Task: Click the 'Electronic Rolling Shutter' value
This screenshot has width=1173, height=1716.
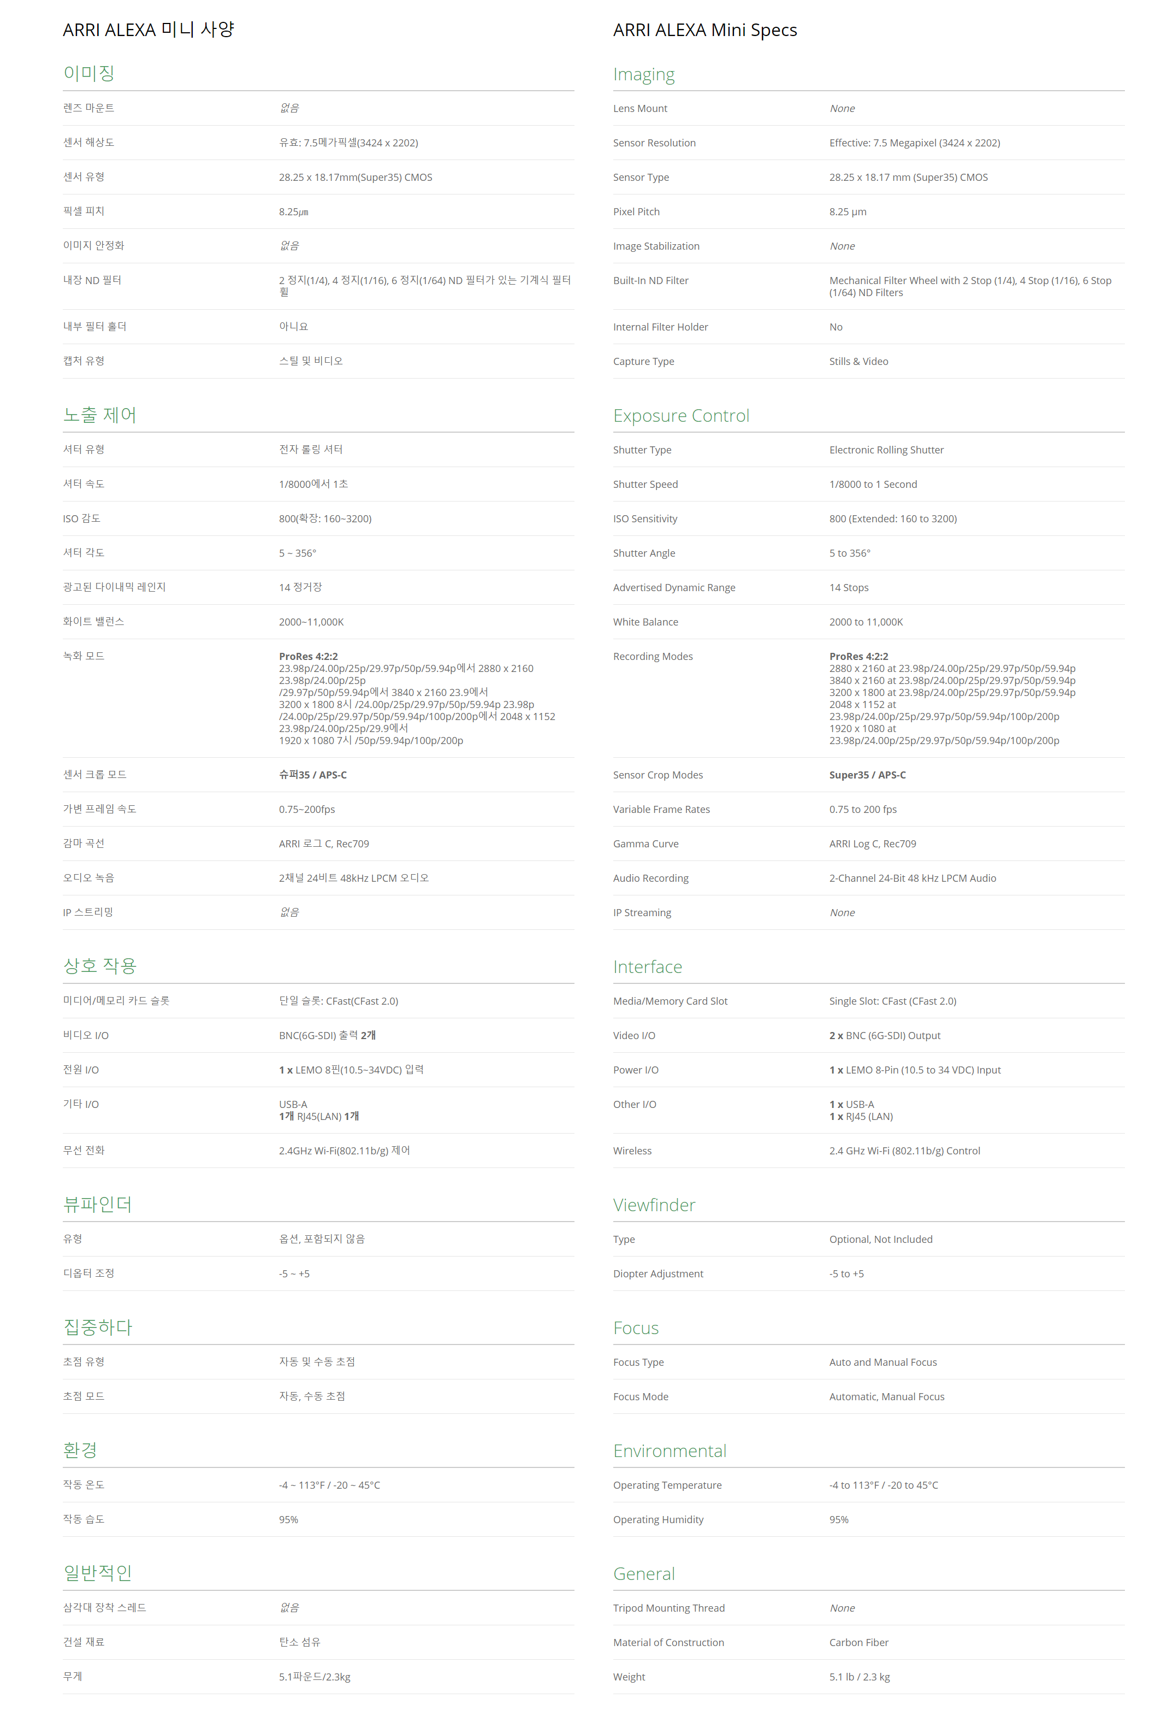Action: [885, 450]
